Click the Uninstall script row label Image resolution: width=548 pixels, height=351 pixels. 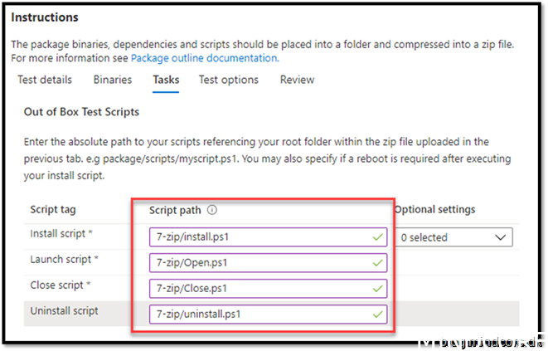(x=64, y=311)
